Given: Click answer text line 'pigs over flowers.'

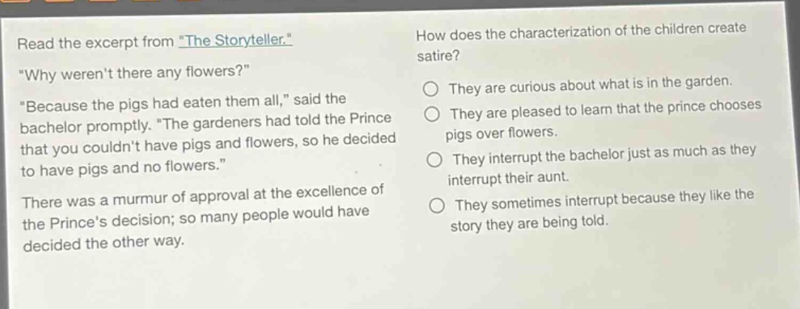Looking at the screenshot, I should [501, 133].
